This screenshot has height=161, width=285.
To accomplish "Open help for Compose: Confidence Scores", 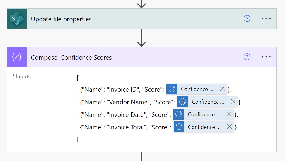I will point(247,57).
